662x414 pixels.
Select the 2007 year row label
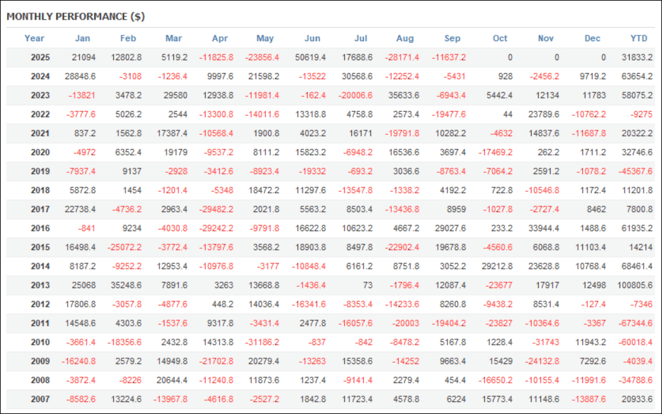(41, 399)
